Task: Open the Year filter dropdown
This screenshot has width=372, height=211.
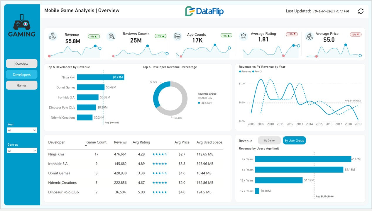Action: [22, 130]
